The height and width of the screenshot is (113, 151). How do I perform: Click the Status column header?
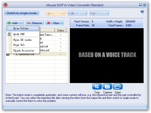[x=61, y=30]
